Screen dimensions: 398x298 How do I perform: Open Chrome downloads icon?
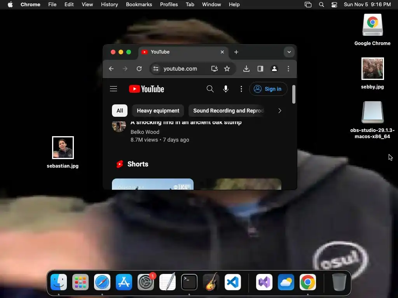point(246,69)
